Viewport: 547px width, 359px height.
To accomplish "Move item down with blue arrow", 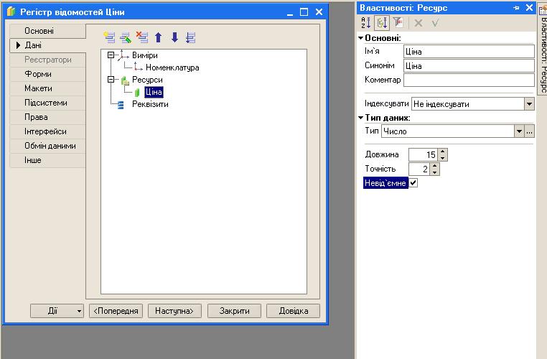I will tap(174, 37).
